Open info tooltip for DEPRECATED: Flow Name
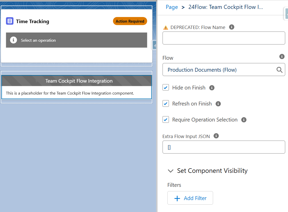The width and height of the screenshot is (288, 212). (x=232, y=27)
